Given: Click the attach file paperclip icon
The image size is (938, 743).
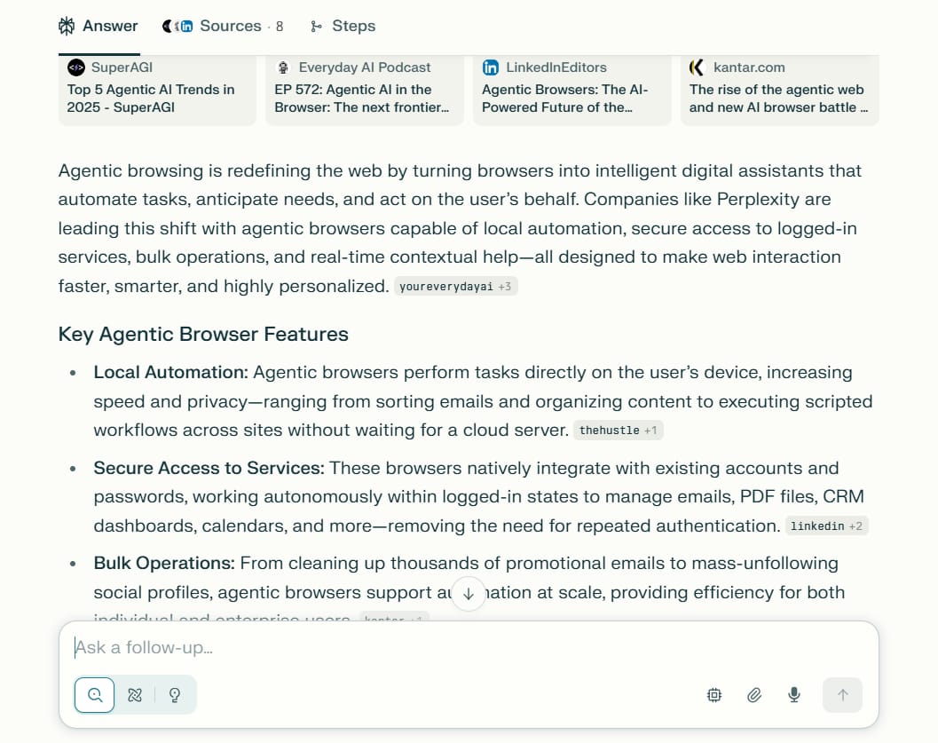Looking at the screenshot, I should click(x=754, y=695).
